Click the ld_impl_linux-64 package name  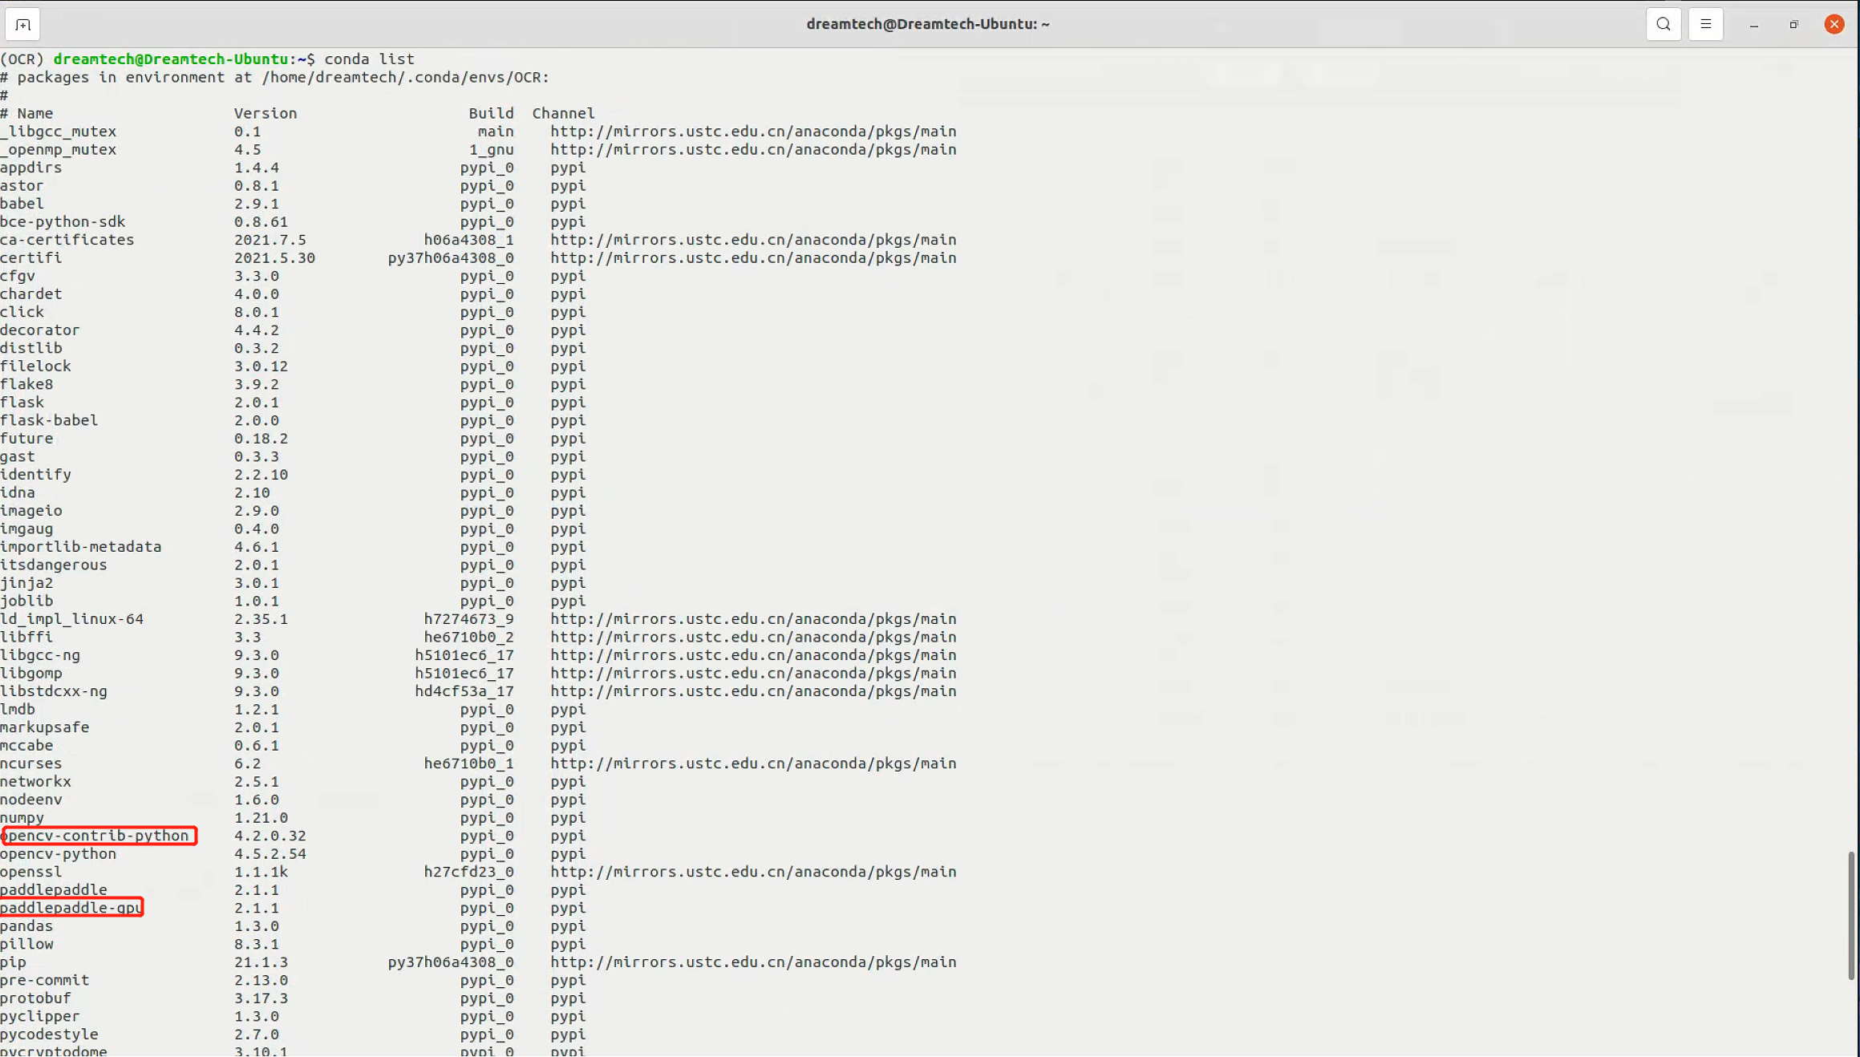click(72, 619)
